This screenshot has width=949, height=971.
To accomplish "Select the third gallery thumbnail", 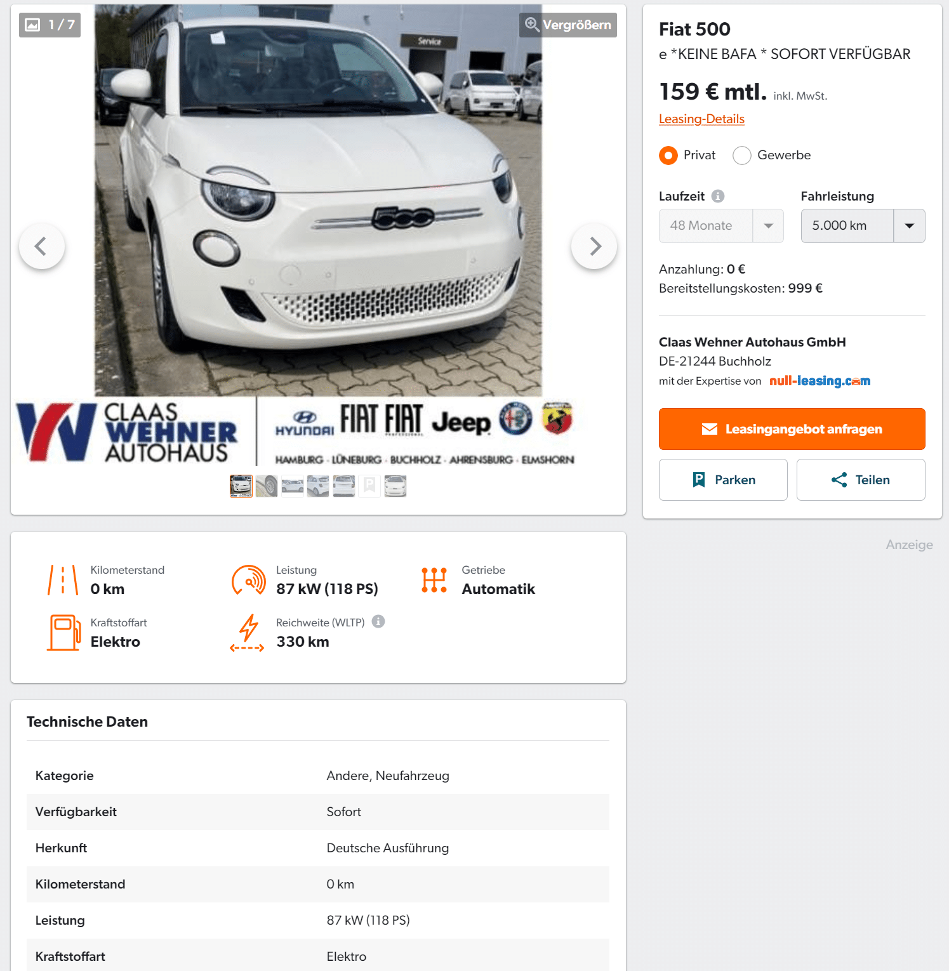I will [293, 486].
